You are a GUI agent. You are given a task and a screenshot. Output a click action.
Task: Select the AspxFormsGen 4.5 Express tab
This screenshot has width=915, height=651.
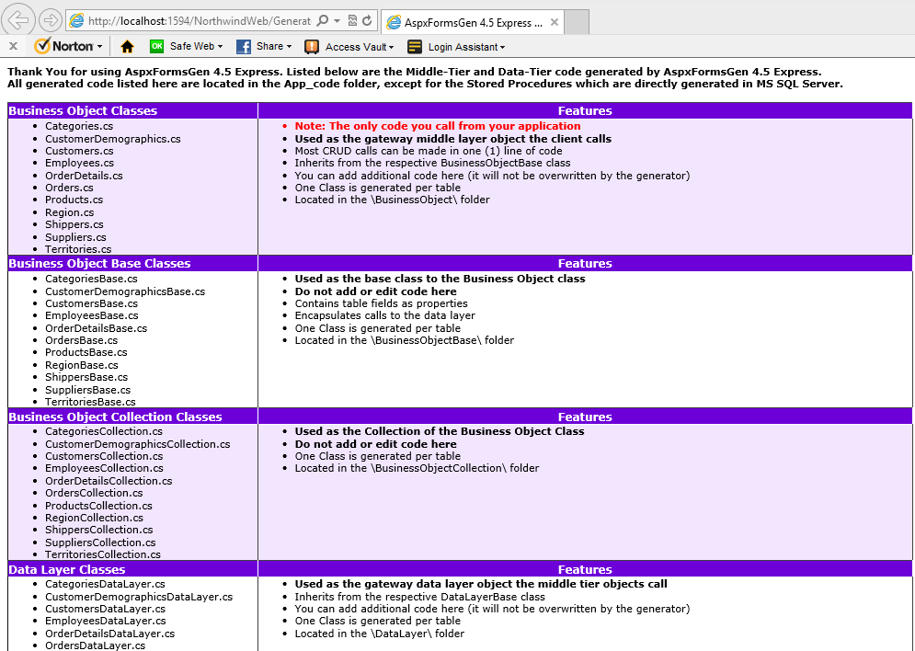473,22
